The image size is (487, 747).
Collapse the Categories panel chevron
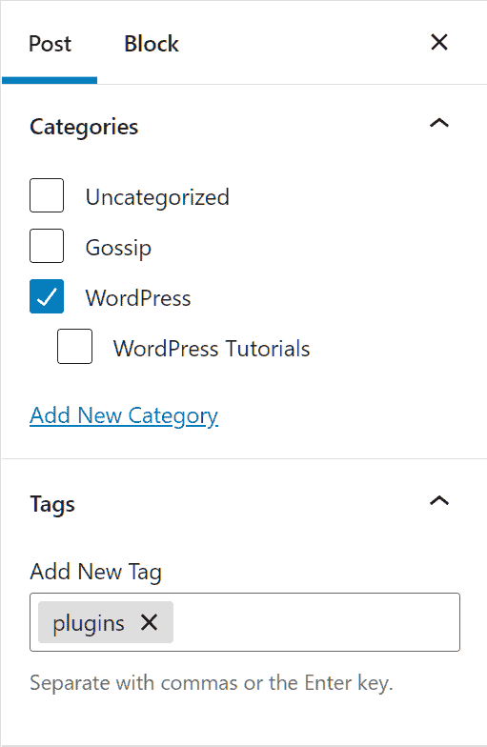[438, 124]
